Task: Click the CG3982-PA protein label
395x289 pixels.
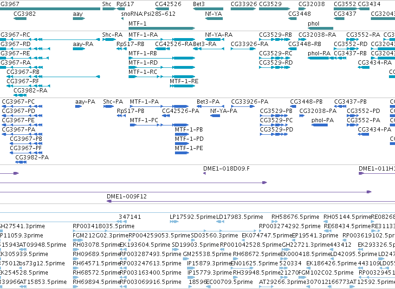Action: tap(32, 158)
